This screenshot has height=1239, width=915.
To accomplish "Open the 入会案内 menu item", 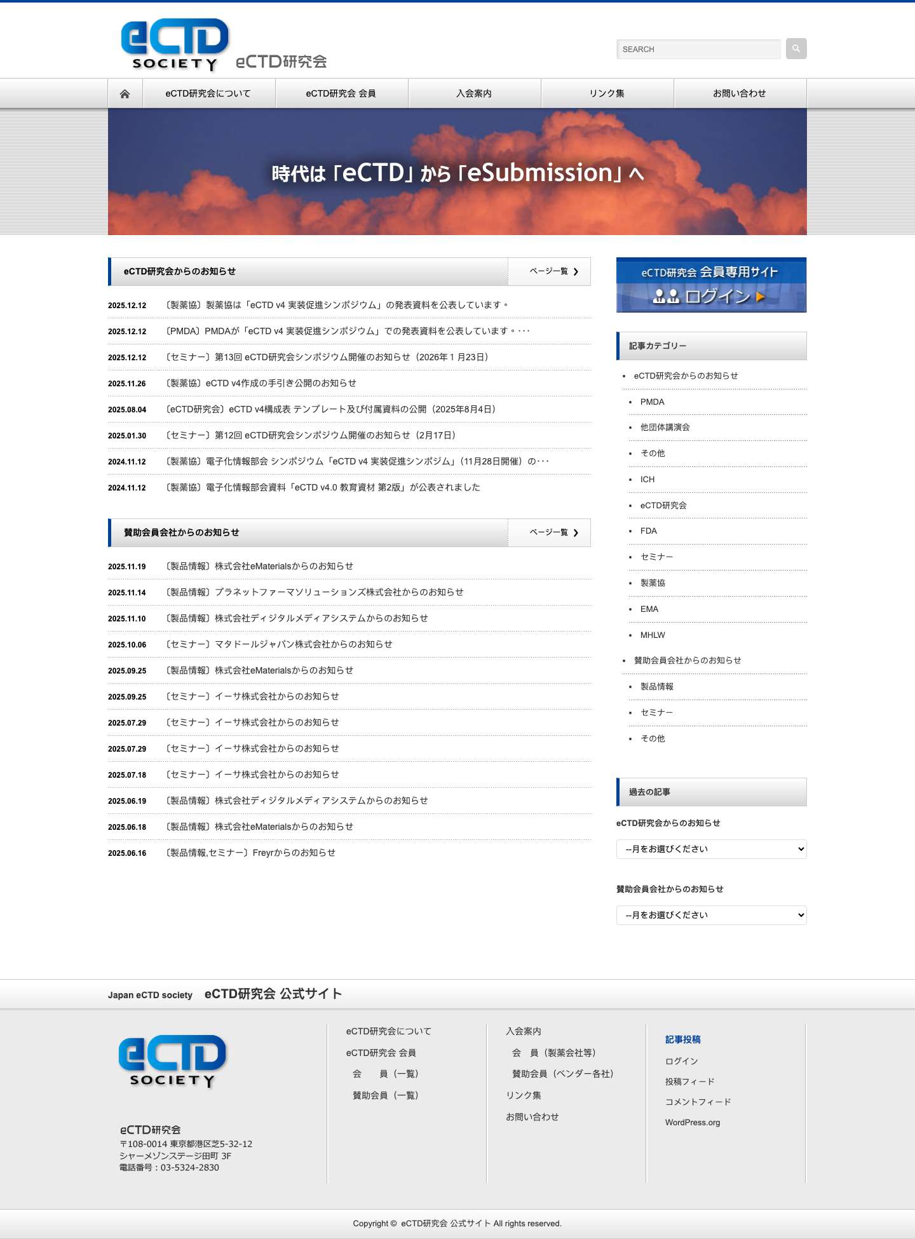I will coord(474,93).
